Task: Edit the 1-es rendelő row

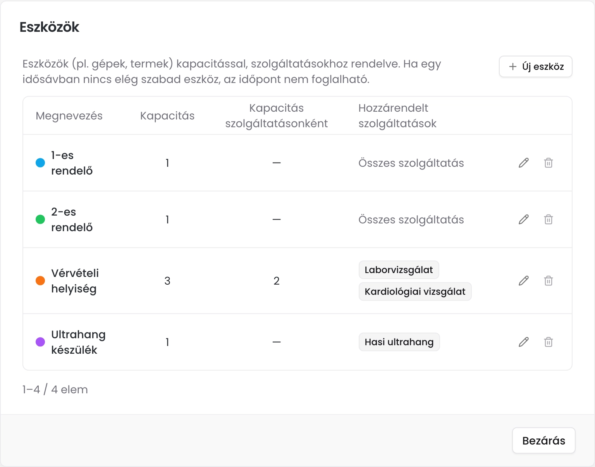Action: point(524,163)
